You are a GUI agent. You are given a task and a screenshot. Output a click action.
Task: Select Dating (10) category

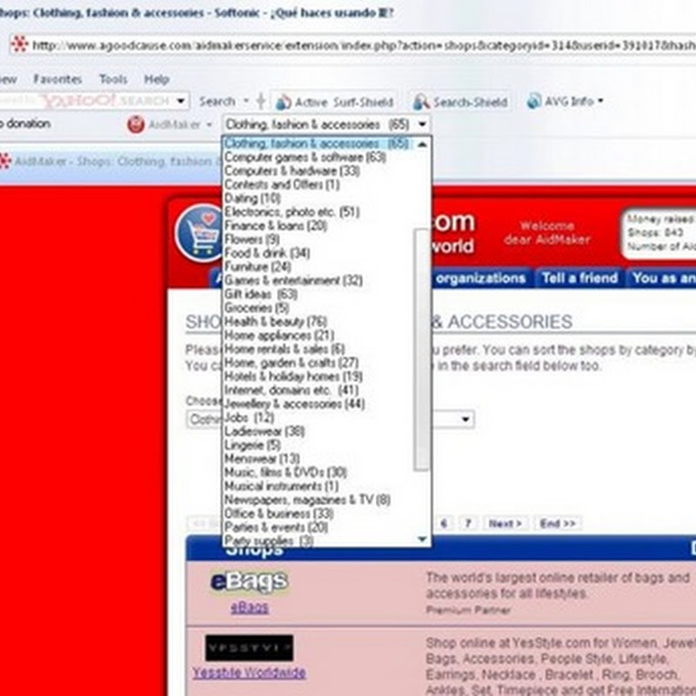point(252,198)
